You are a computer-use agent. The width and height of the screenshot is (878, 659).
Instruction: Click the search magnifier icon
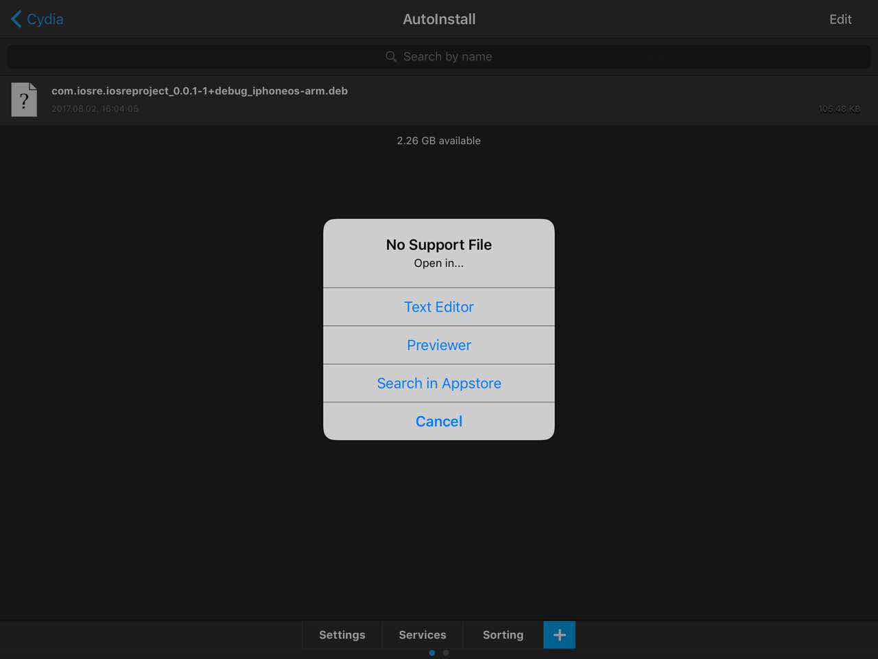pyautogui.click(x=391, y=56)
